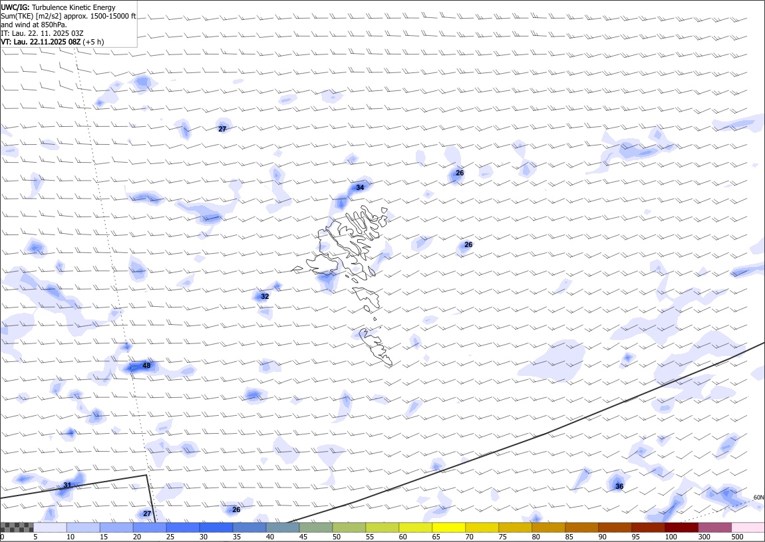This screenshot has height=542, width=765.
Task: Select the 55–60 yellow-green legend swatch
Action: pos(382,527)
